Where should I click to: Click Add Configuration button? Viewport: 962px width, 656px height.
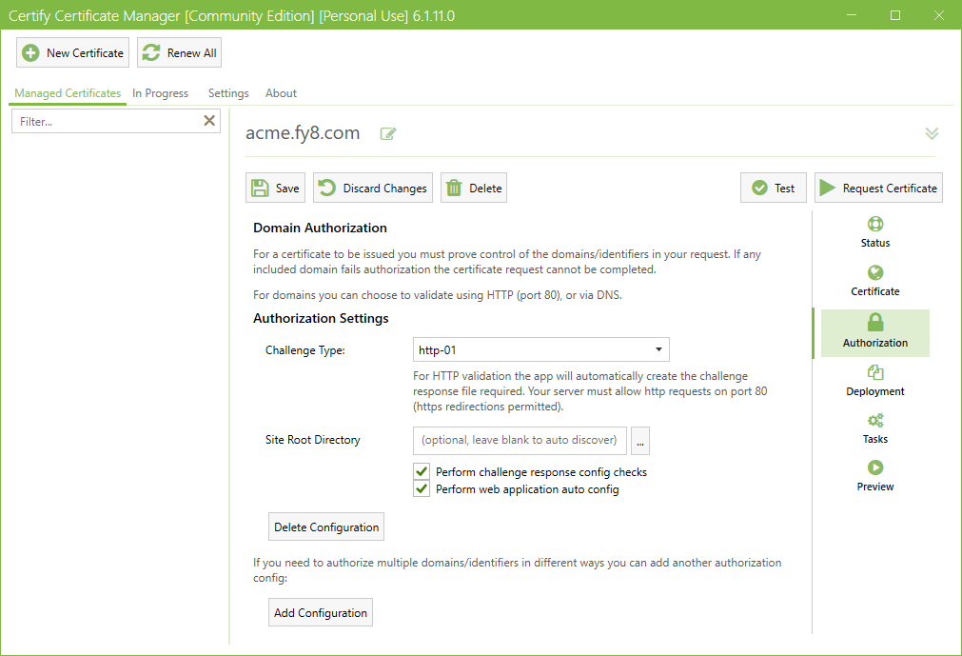(x=321, y=612)
